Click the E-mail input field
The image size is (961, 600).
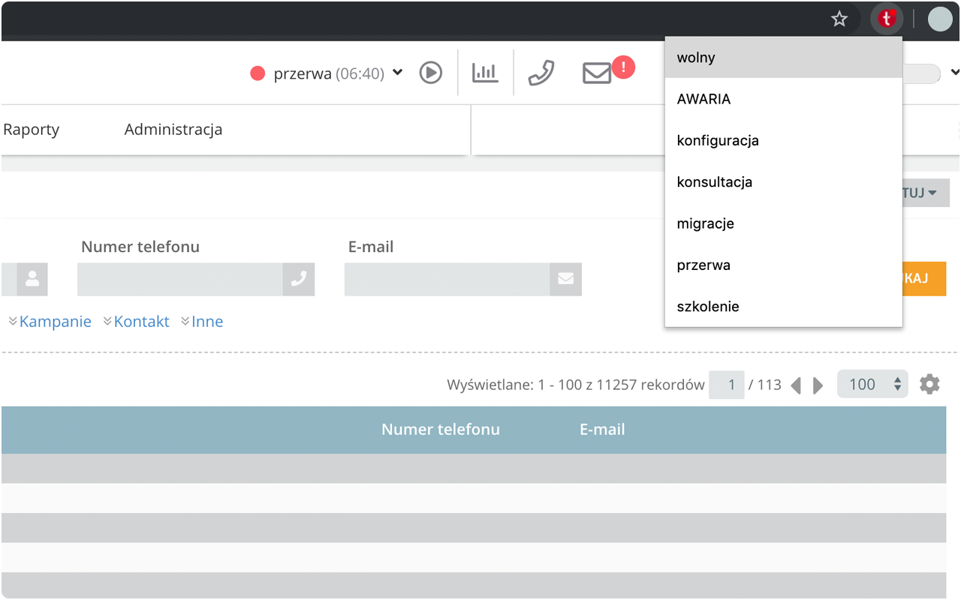[x=447, y=279]
